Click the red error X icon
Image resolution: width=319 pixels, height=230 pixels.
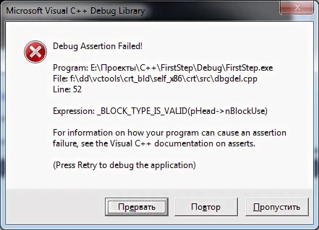(x=35, y=52)
